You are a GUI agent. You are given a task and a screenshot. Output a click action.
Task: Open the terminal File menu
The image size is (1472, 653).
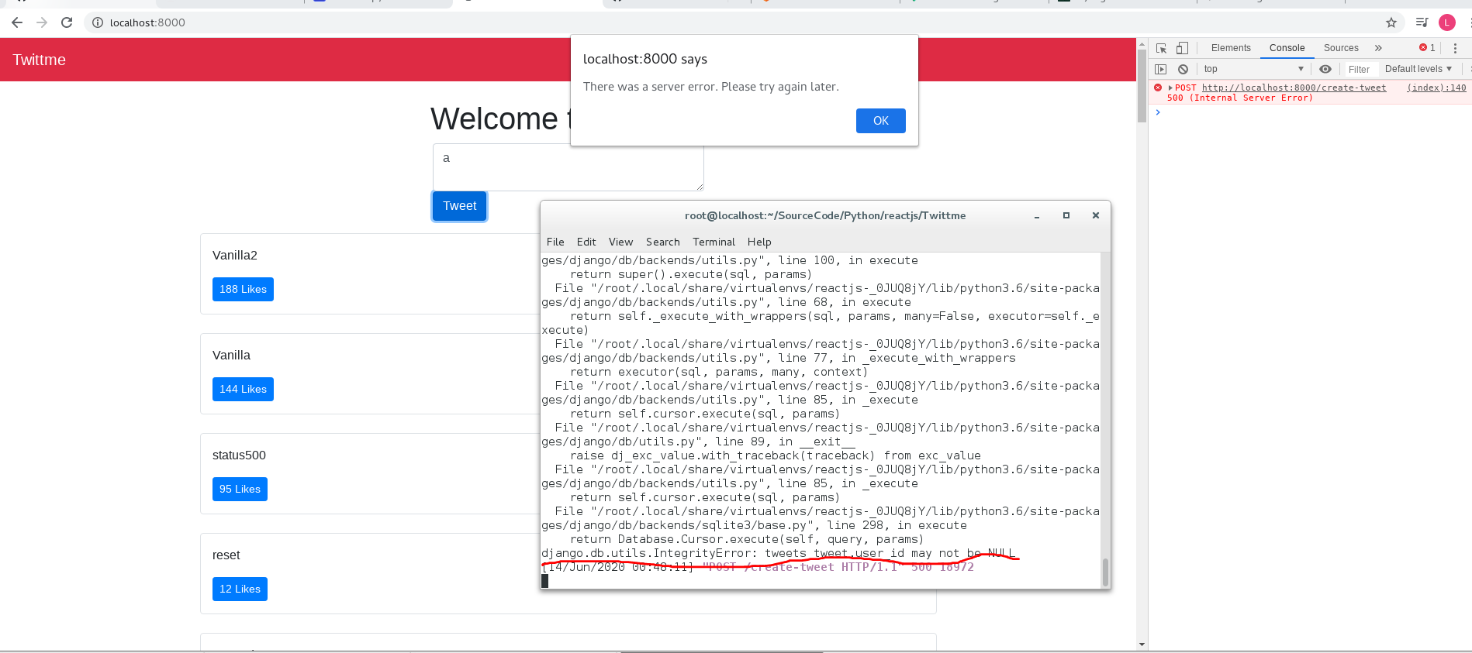pos(555,242)
